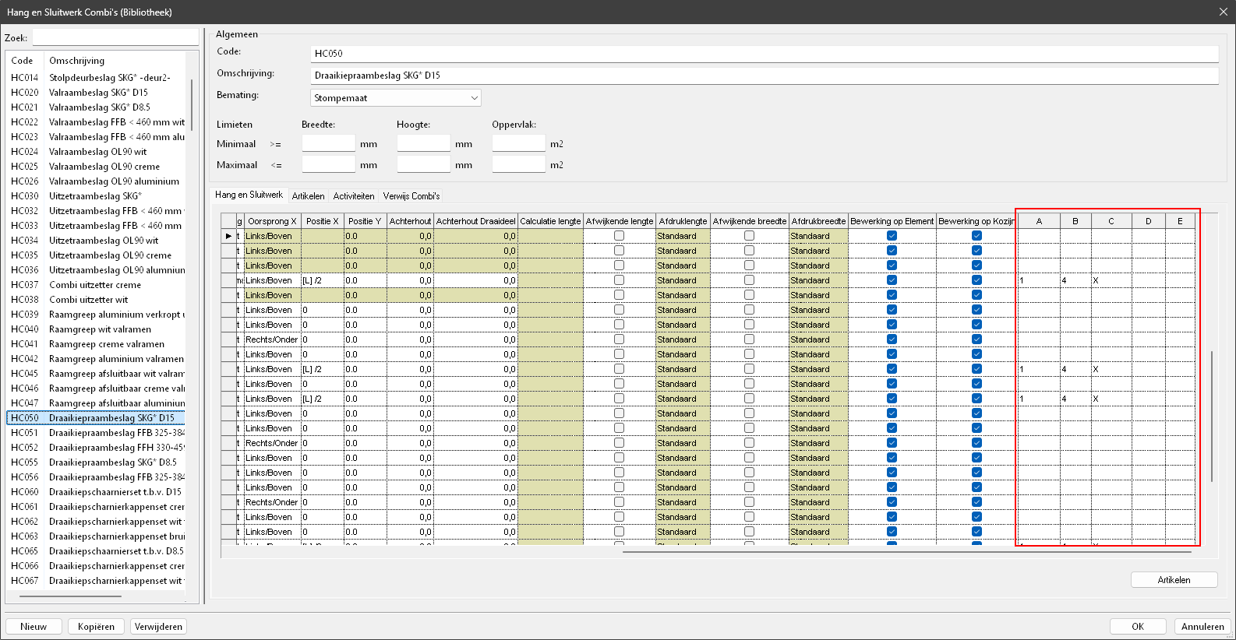Uncheck Bewerking op Kozijn in first grid row

coord(976,236)
